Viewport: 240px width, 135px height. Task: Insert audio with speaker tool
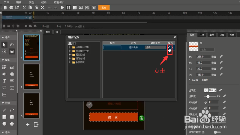pyautogui.click(x=4, y=74)
